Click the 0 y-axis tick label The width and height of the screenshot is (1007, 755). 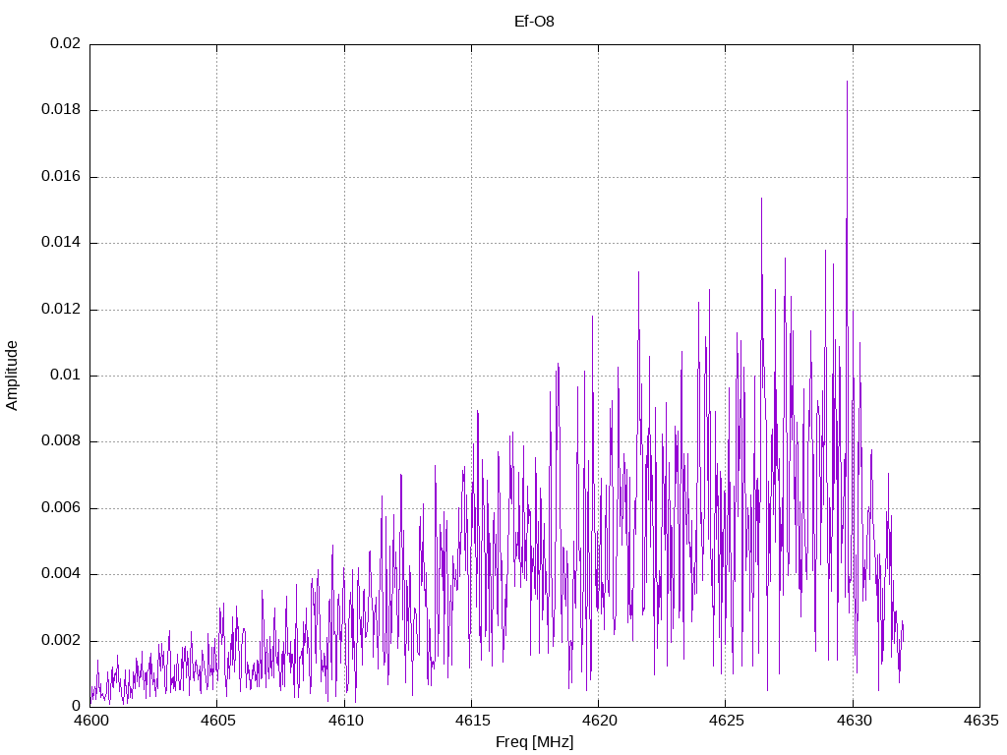(77, 707)
